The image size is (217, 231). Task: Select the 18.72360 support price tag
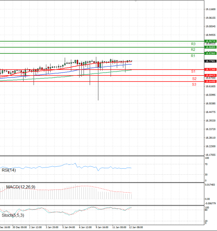click(x=210, y=69)
